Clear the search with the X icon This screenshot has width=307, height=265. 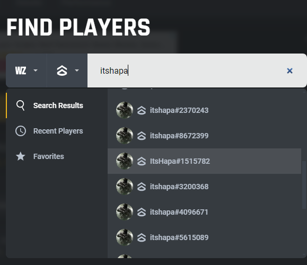[290, 70]
